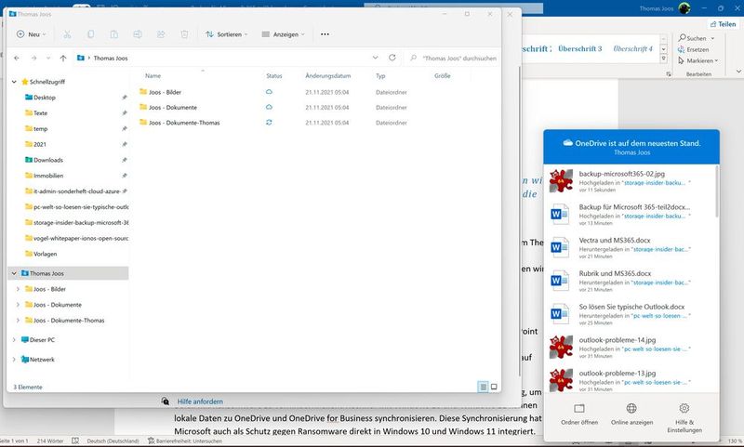This screenshot has height=447, width=744.
Task: Click the sync status icon of Joos - Dokumente-Thomas
Action: click(269, 123)
